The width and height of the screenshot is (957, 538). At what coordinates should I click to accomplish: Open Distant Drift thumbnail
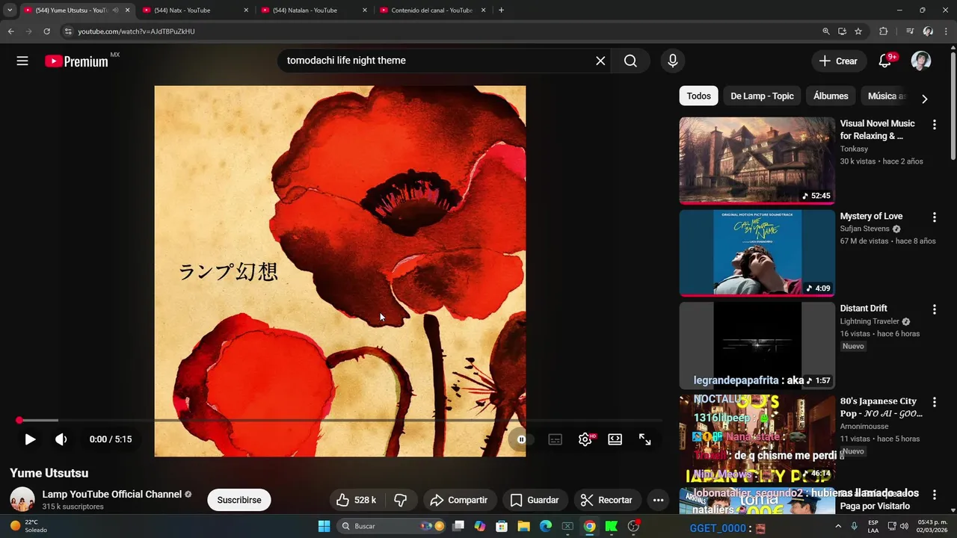[757, 345]
